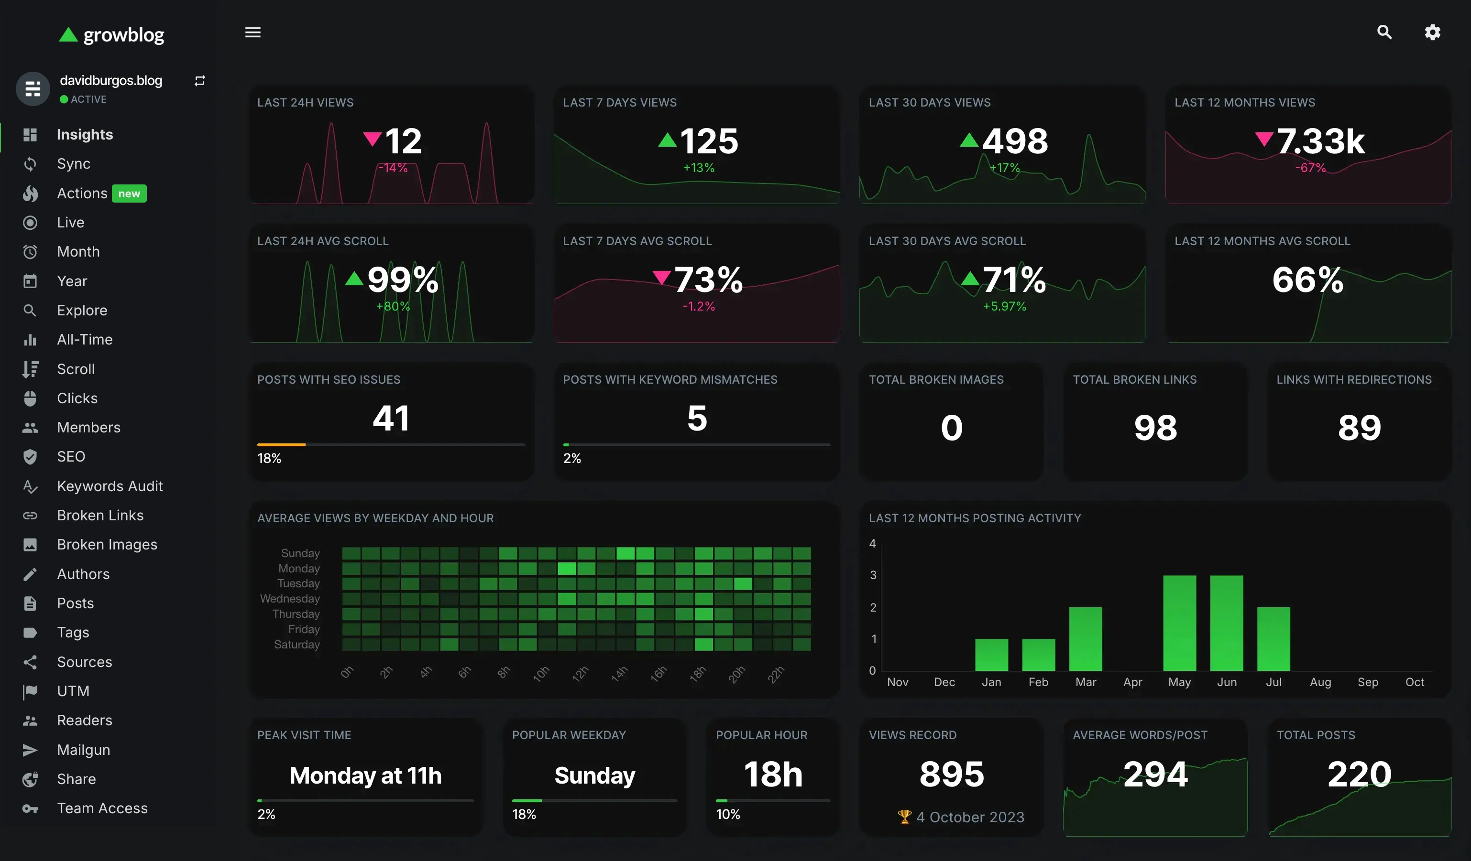
Task: Click the Insights dashboard icon
Action: click(30, 135)
